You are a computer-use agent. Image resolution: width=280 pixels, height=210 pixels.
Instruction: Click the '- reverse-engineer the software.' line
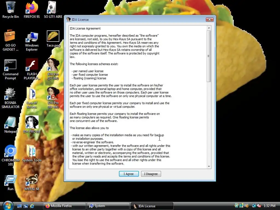coord(92,142)
